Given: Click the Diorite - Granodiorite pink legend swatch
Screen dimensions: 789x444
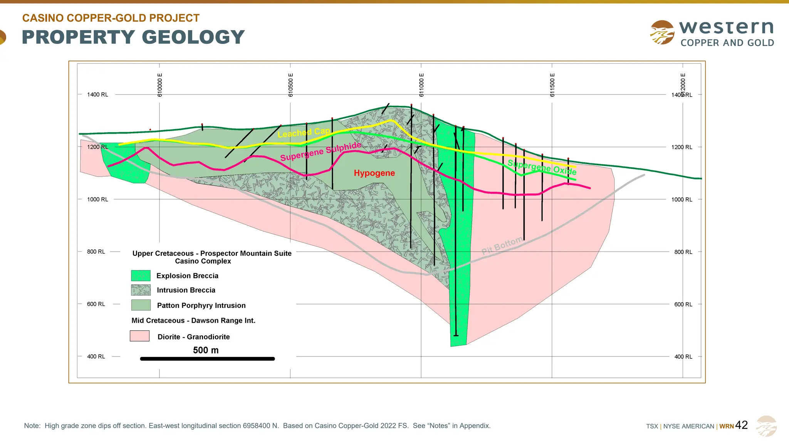Looking at the screenshot, I should [139, 336].
